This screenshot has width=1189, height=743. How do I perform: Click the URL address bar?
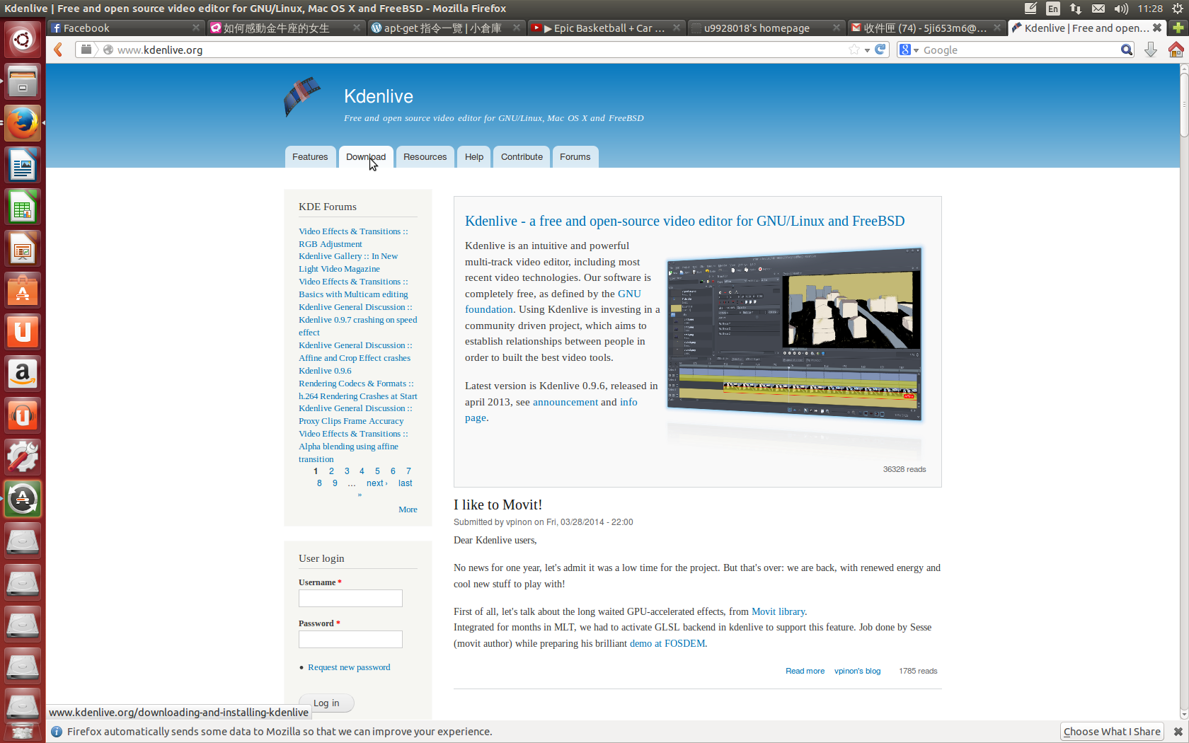[481, 50]
